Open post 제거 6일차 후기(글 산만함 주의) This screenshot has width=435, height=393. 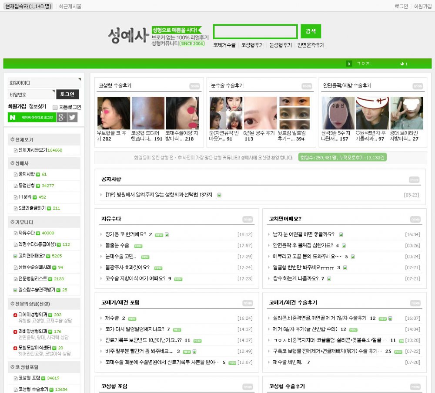pyautogui.click(x=305, y=329)
